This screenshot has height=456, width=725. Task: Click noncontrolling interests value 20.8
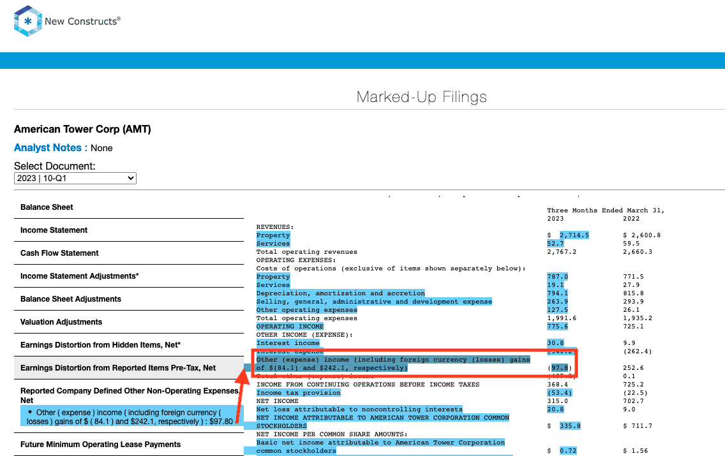coord(555,410)
